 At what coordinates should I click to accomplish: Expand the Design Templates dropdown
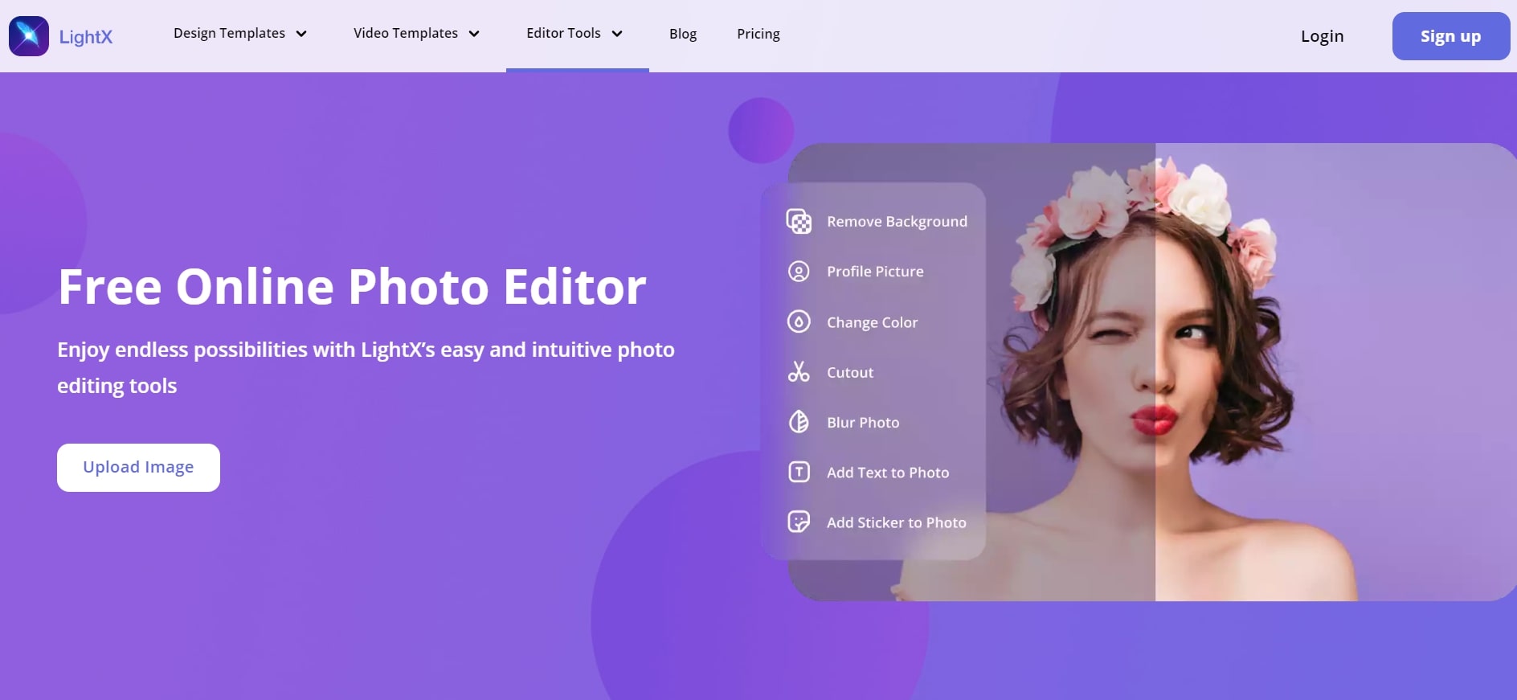pyautogui.click(x=239, y=34)
